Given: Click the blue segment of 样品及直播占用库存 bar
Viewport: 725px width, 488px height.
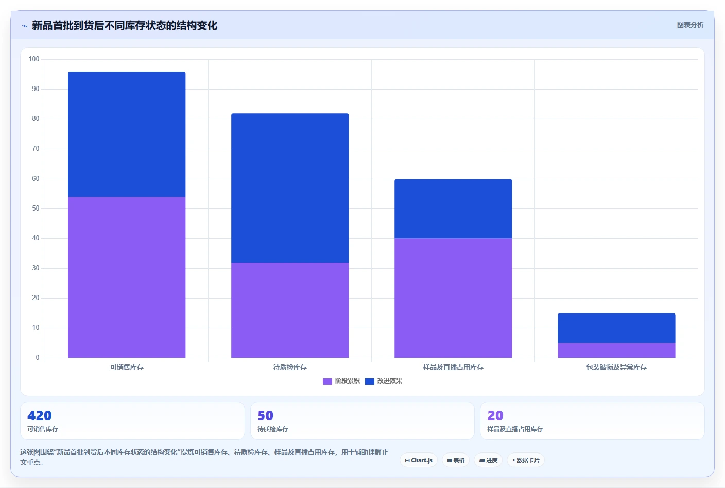Looking at the screenshot, I should click(453, 208).
